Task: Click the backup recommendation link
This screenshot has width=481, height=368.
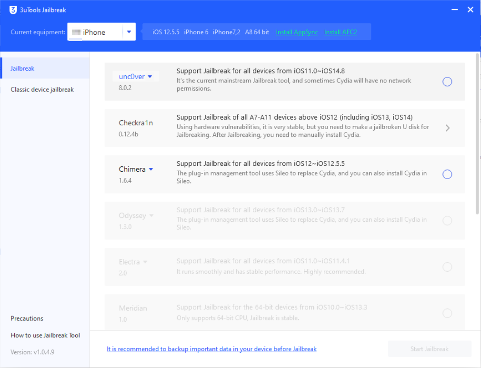Action: pos(211,349)
